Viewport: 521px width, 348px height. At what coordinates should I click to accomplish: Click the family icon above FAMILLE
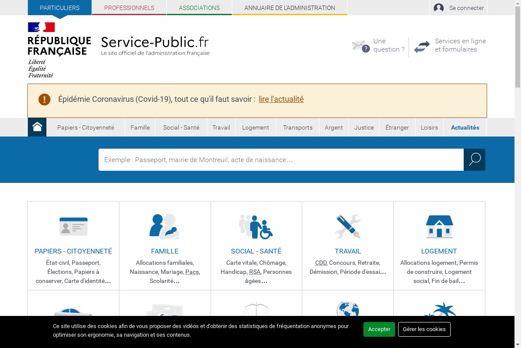click(x=165, y=226)
